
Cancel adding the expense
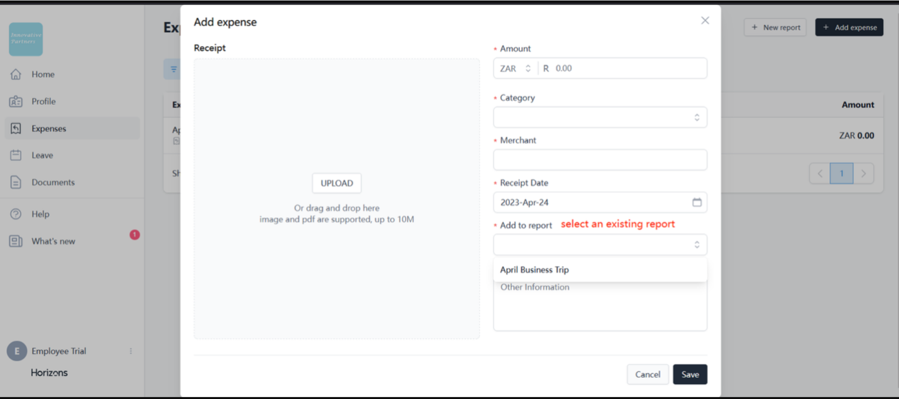click(648, 375)
